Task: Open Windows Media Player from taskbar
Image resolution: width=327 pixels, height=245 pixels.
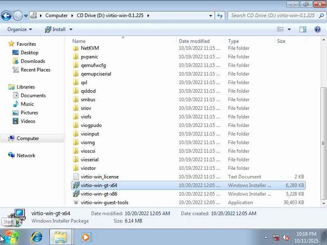Action: [85, 237]
